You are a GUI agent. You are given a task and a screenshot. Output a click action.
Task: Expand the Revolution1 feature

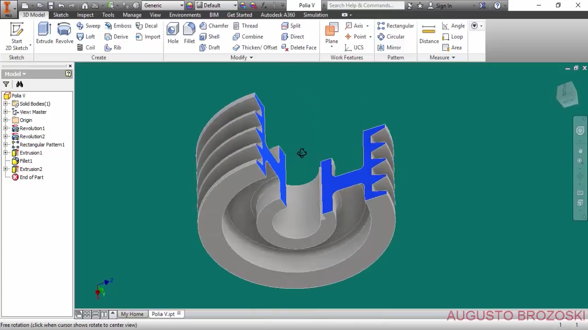coord(6,128)
